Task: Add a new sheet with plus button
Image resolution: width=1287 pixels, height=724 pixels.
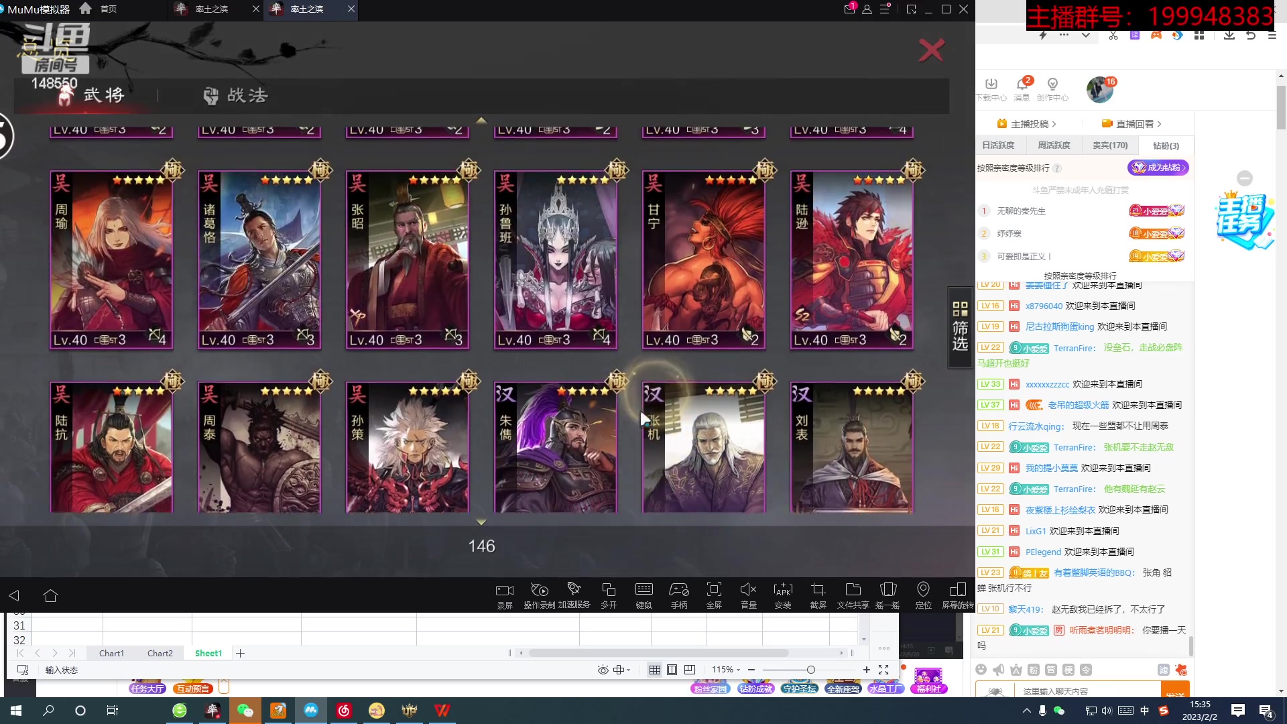Action: coord(240,653)
